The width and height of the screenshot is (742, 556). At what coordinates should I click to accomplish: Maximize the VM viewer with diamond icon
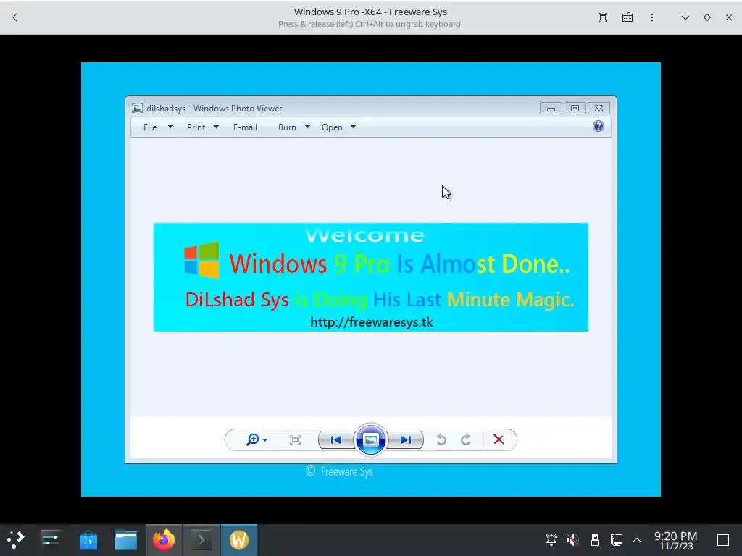tap(707, 17)
